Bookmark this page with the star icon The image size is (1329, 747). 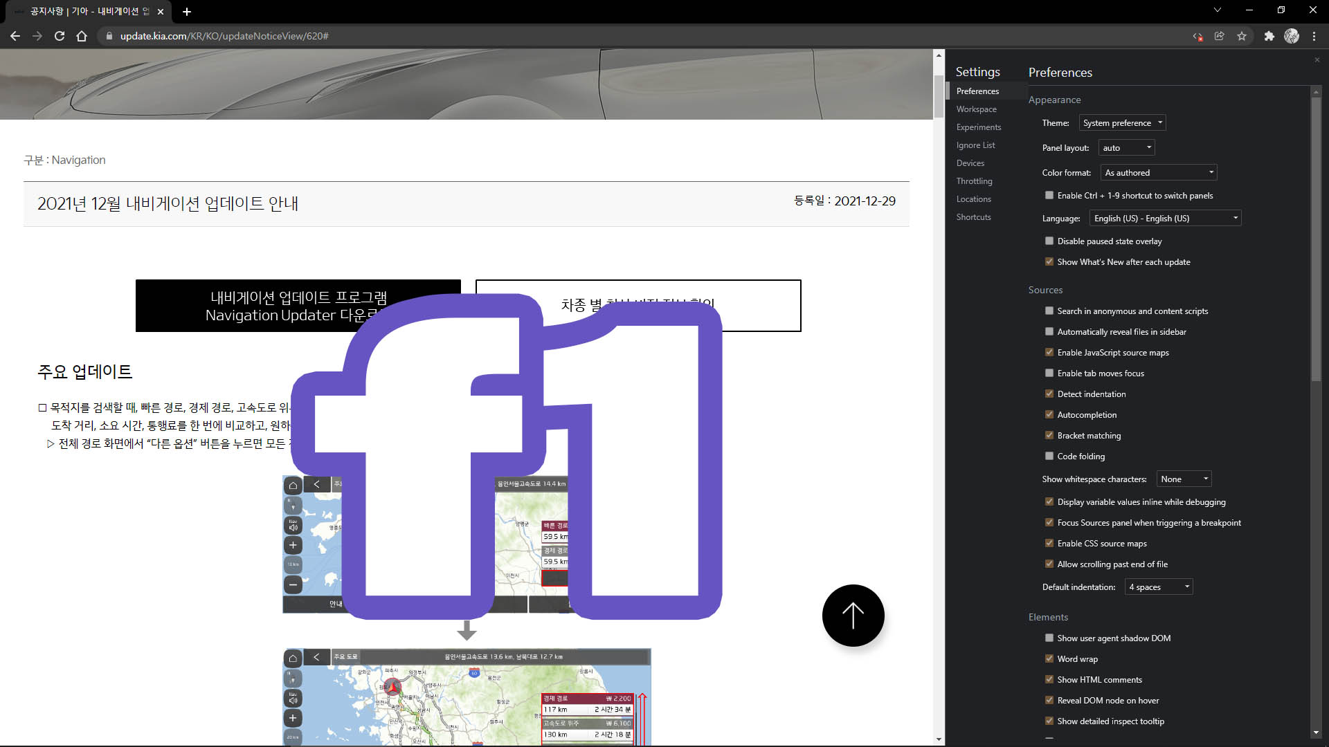pyautogui.click(x=1242, y=36)
